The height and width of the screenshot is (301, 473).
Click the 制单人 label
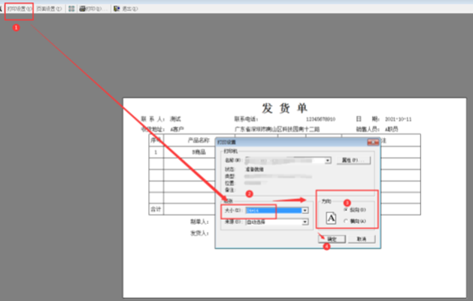(x=199, y=222)
